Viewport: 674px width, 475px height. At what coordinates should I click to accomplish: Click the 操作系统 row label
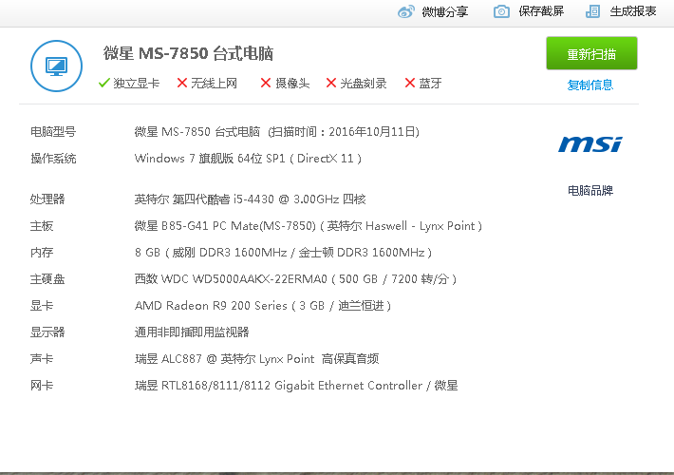pos(53,159)
